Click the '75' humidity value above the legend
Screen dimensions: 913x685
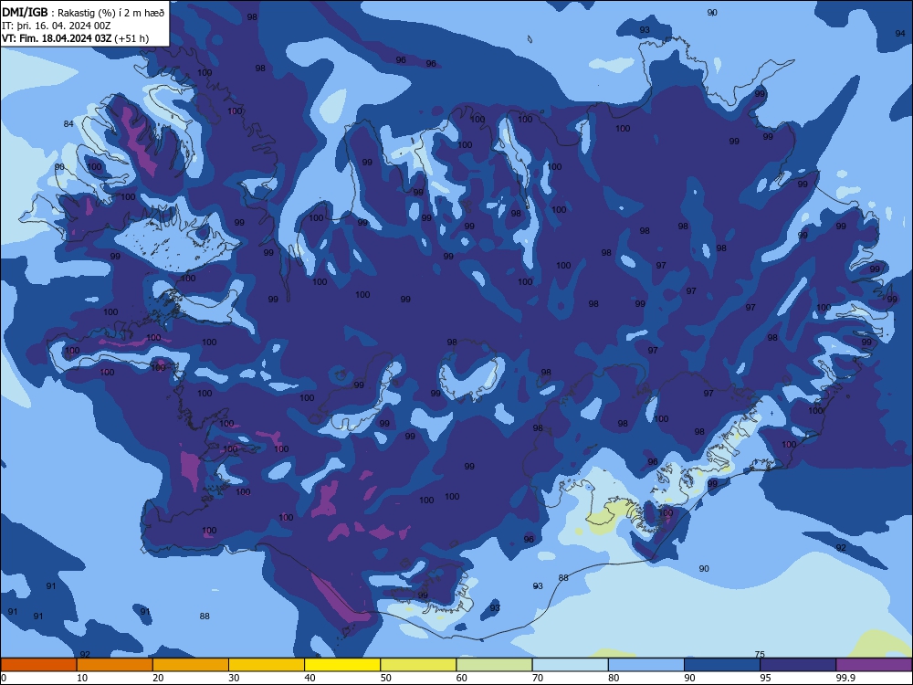coord(760,654)
